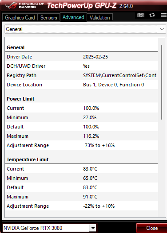Click the Bus 1, Device 0 value
The width and height of the screenshot is (167, 233).
[x=113, y=85]
